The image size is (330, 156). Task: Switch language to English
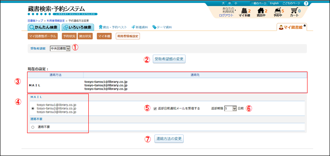pos(274,3)
